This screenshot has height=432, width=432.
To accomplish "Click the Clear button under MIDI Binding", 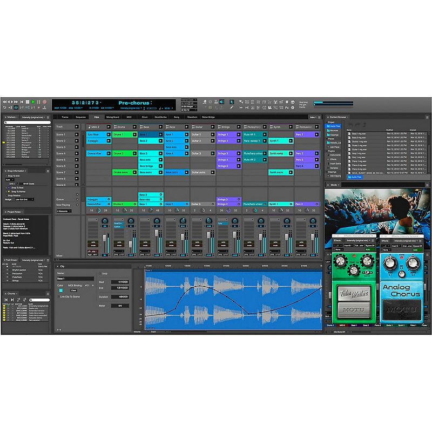I will (74, 291).
